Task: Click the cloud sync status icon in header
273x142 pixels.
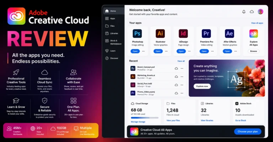Action: [252, 12]
